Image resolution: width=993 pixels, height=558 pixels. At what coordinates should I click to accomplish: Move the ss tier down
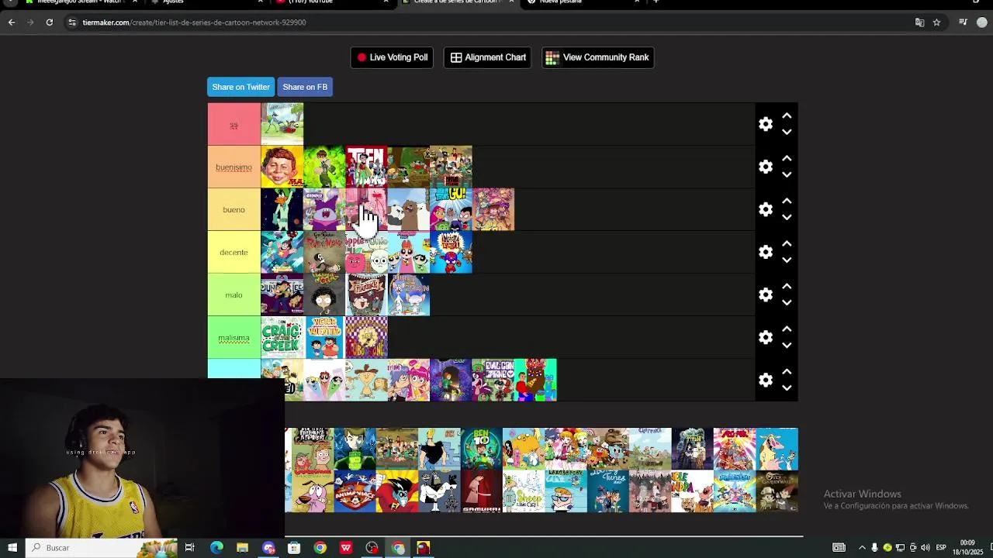pyautogui.click(x=787, y=133)
